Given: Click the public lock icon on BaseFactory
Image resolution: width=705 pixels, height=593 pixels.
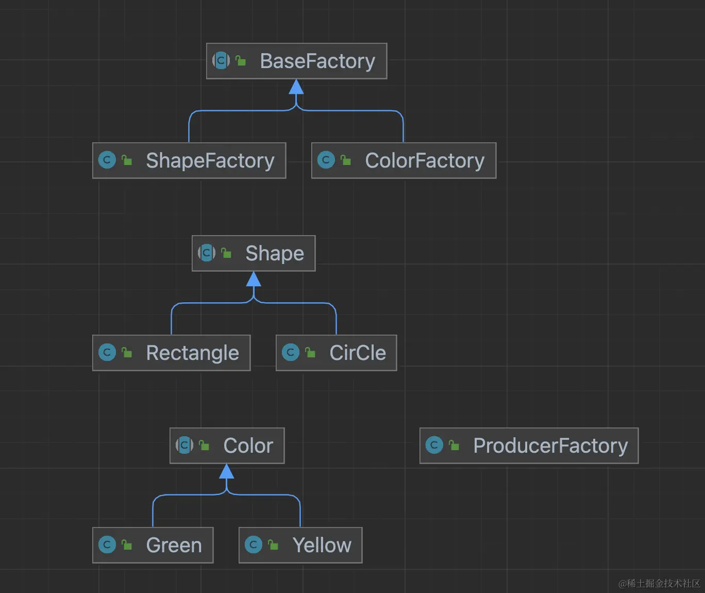Looking at the screenshot, I should [241, 61].
